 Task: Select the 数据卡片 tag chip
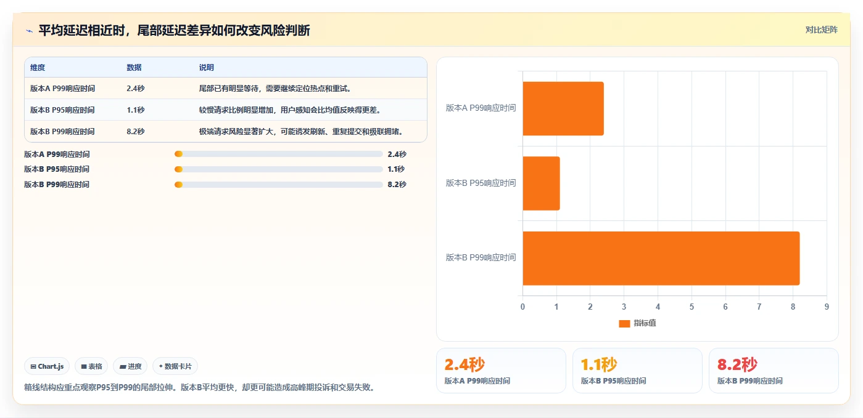pos(175,366)
